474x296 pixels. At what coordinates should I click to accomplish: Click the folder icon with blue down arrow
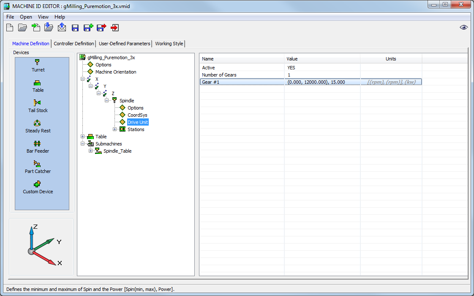point(49,27)
